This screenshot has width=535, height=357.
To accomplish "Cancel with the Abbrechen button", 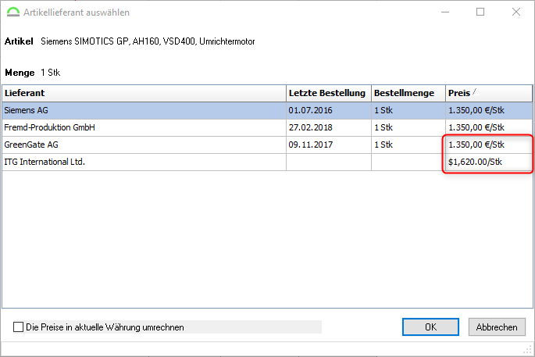I will tap(497, 327).
